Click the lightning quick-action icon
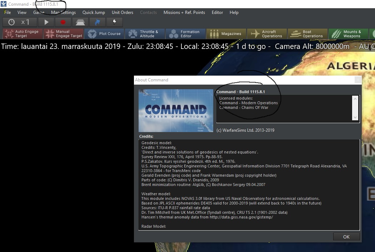Viewport: 375px width, 252px height. click(114, 22)
